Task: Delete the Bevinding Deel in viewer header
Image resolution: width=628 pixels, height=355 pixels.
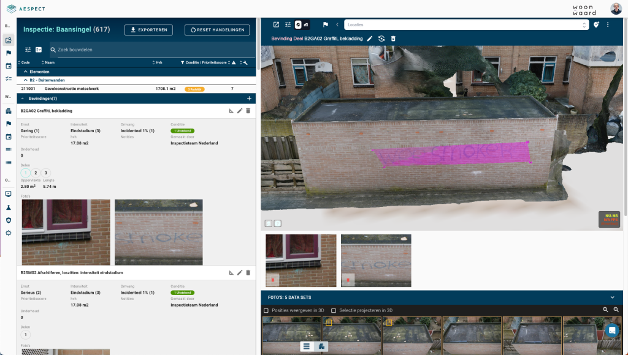Action: (393, 39)
